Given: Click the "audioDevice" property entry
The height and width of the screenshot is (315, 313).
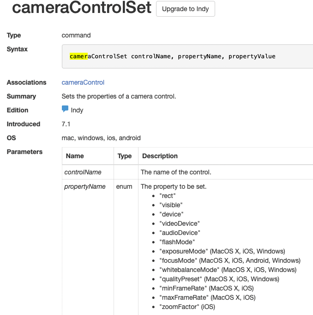Looking at the screenshot, I should point(179,233).
